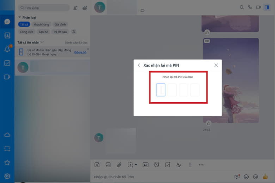Like the upper purple image message

(207, 33)
